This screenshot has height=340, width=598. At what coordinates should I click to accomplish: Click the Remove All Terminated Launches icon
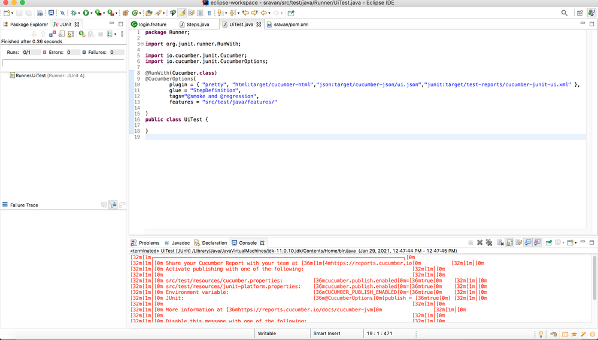tap(489, 242)
